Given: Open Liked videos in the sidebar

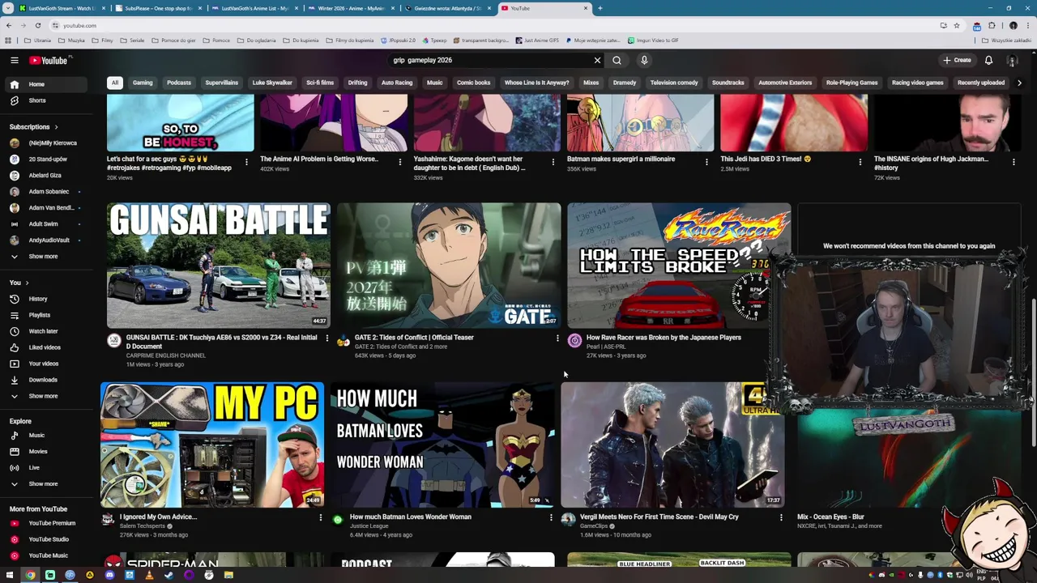Looking at the screenshot, I should click(x=45, y=347).
